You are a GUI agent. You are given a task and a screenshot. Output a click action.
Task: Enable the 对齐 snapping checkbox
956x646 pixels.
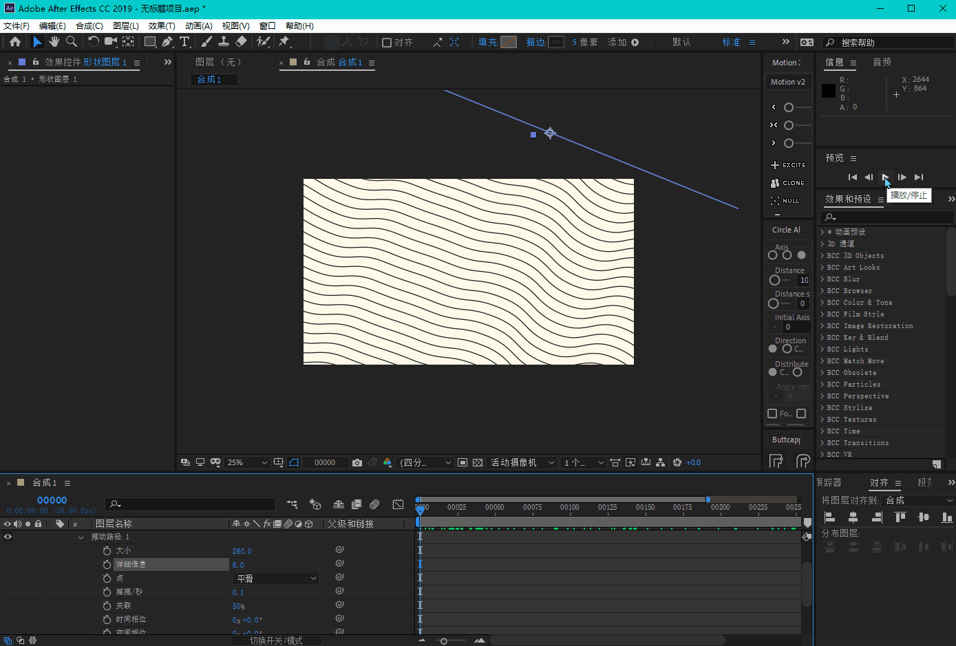387,43
